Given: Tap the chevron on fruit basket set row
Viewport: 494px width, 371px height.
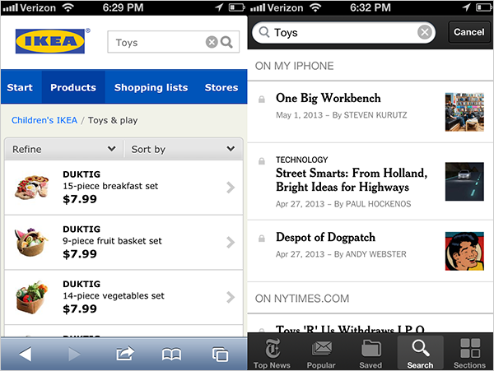Looking at the screenshot, I should pos(231,243).
